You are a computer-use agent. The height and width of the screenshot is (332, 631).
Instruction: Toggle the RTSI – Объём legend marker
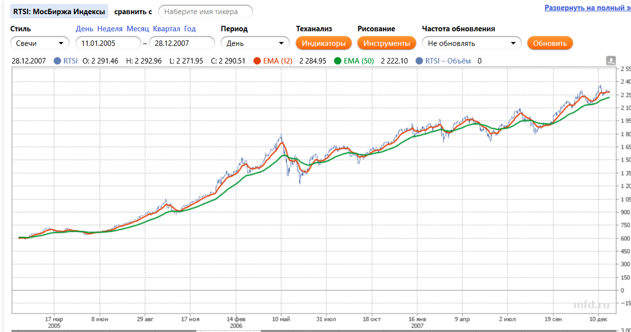click(419, 61)
